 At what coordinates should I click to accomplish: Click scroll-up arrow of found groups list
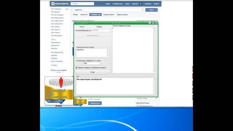[154, 28]
